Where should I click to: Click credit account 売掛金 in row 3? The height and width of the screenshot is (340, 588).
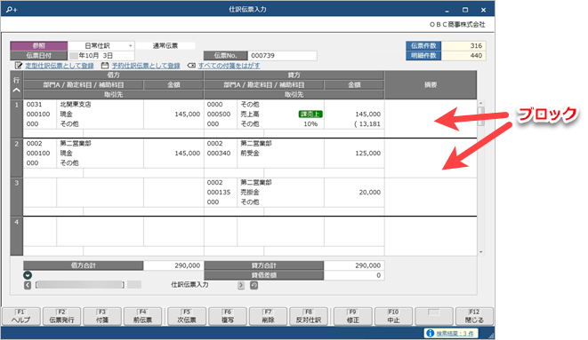(250, 193)
